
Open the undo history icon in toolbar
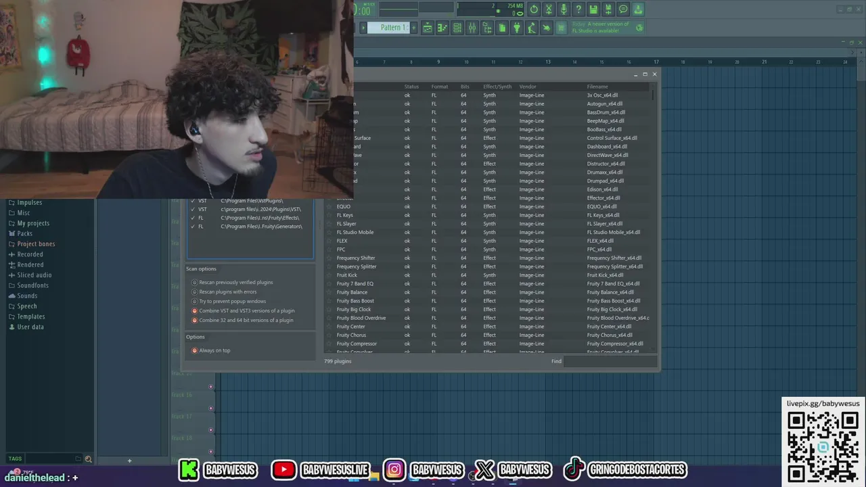(534, 9)
